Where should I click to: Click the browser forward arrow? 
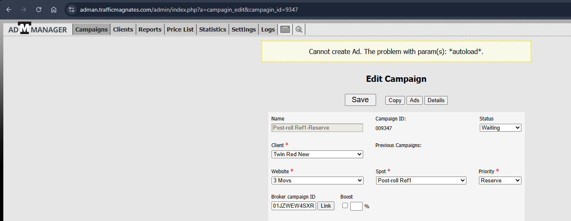[x=23, y=9]
